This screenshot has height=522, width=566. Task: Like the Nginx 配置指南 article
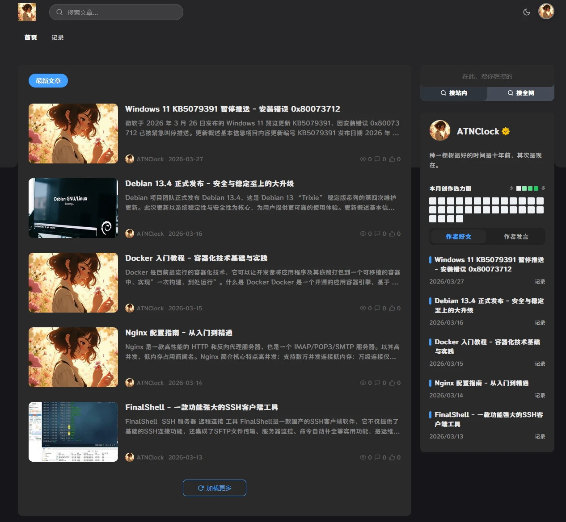pos(392,383)
